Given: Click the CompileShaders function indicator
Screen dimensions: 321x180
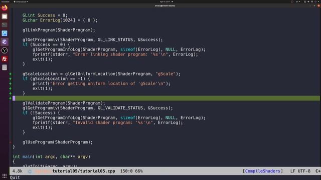Looking at the screenshot, I should 263,171.
